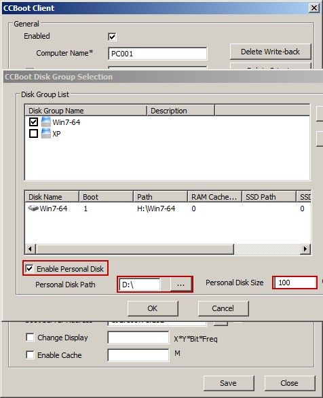Click the RAM Cache column header
Screen dimensions: 323x398
pos(214,197)
